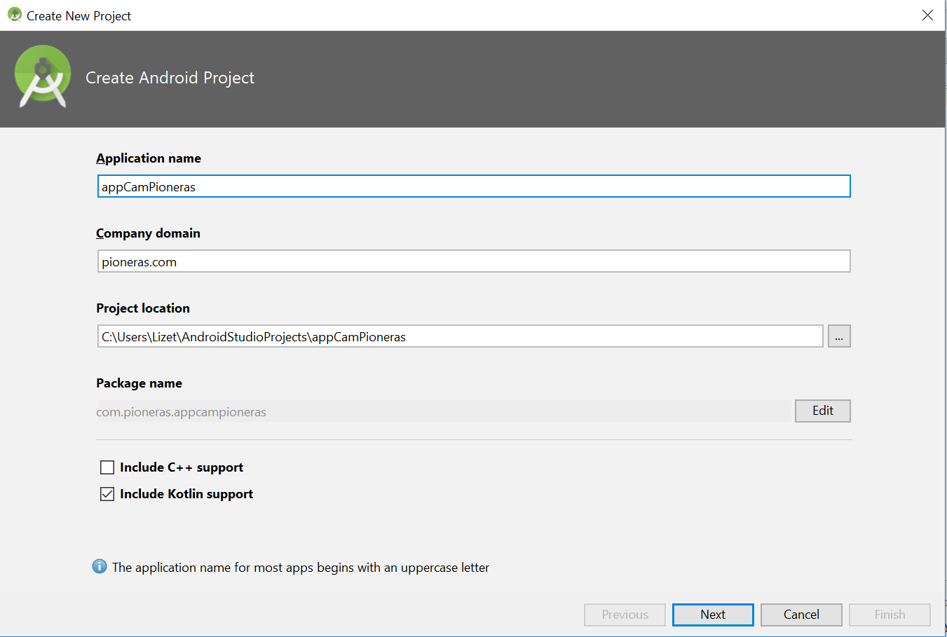The image size is (947, 637).
Task: Click the Create New Project window title
Action: [x=79, y=15]
